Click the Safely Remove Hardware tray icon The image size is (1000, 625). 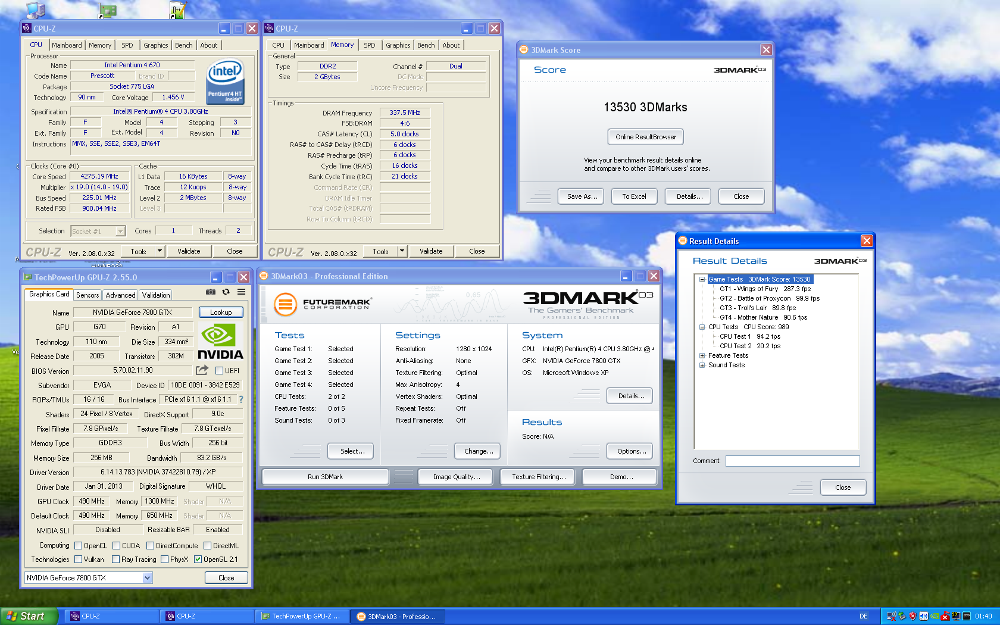(902, 616)
